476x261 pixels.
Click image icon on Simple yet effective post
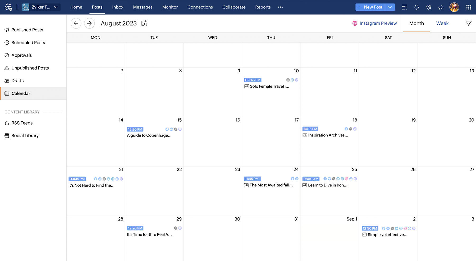(364, 235)
